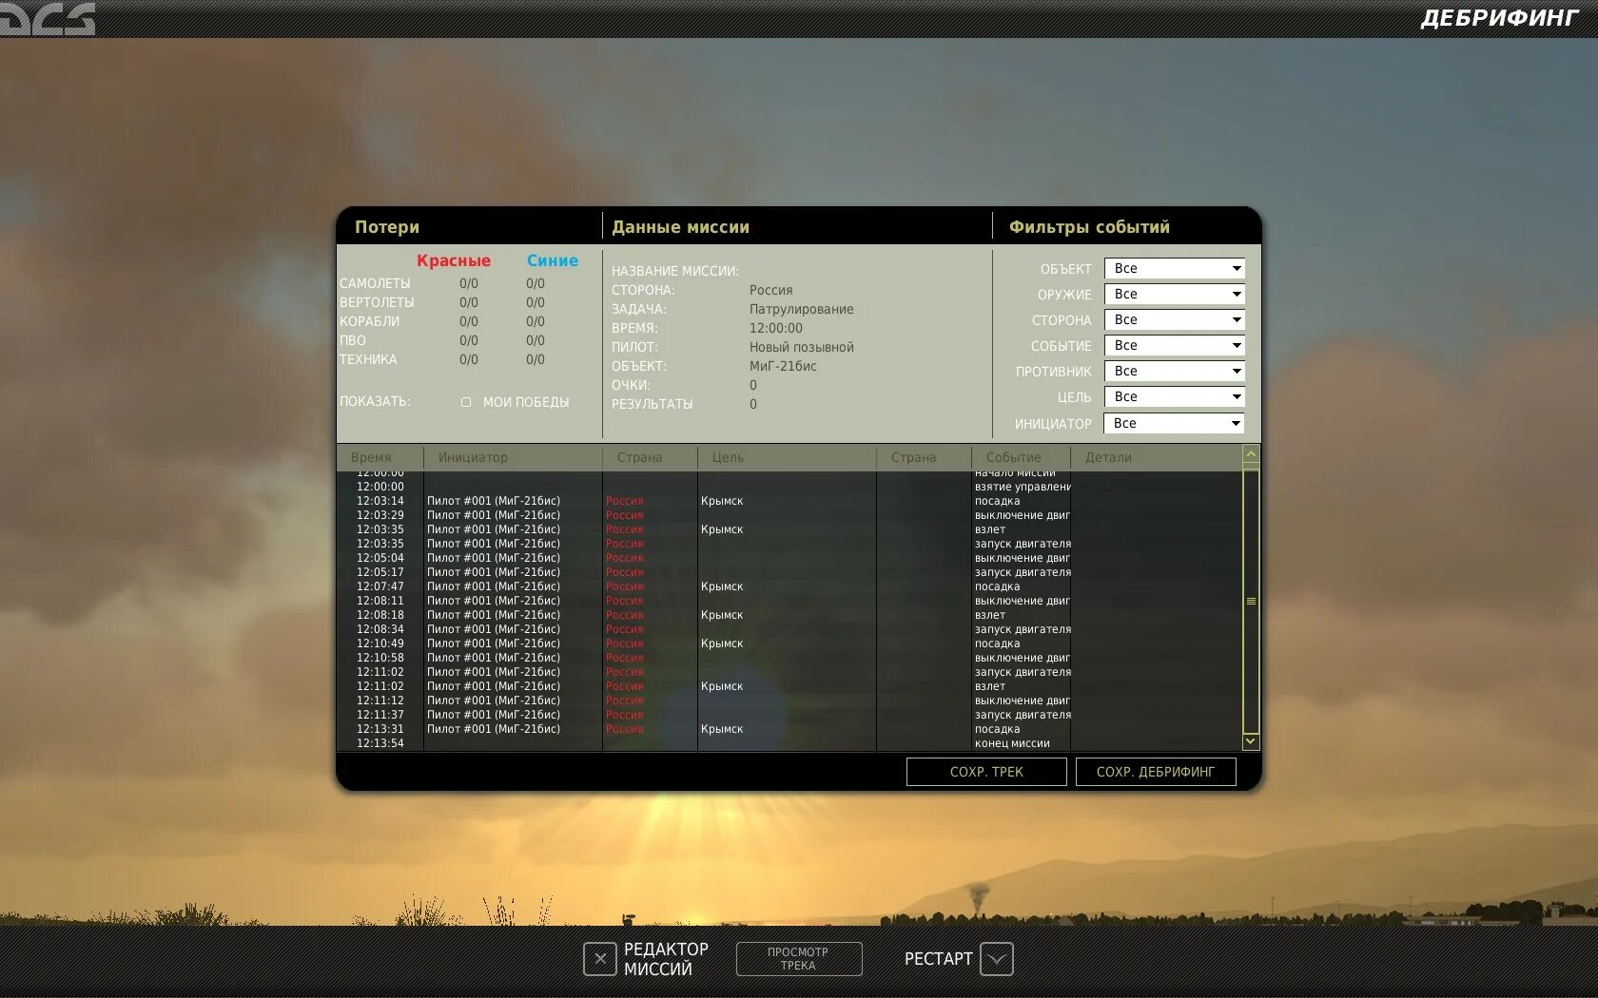
Task: Click the Инициатор column header
Action: (x=513, y=457)
